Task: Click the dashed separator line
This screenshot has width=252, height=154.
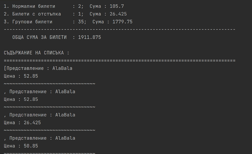Action: tap(119, 30)
